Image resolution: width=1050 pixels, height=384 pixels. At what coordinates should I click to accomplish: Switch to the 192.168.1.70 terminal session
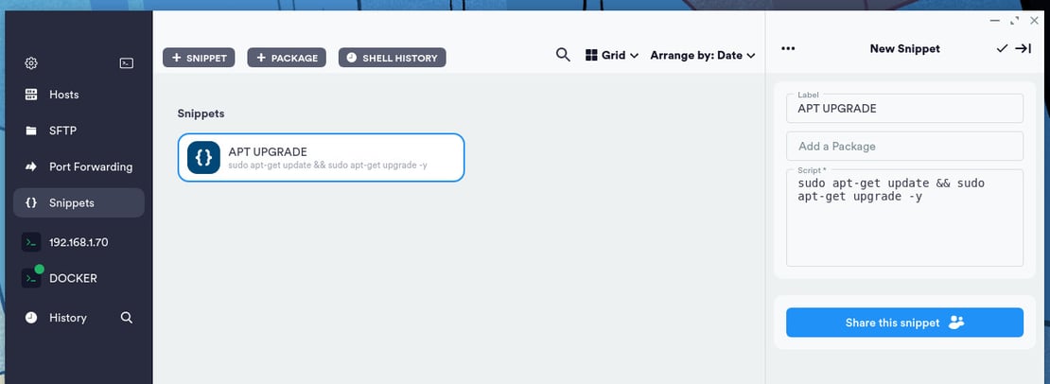click(79, 242)
